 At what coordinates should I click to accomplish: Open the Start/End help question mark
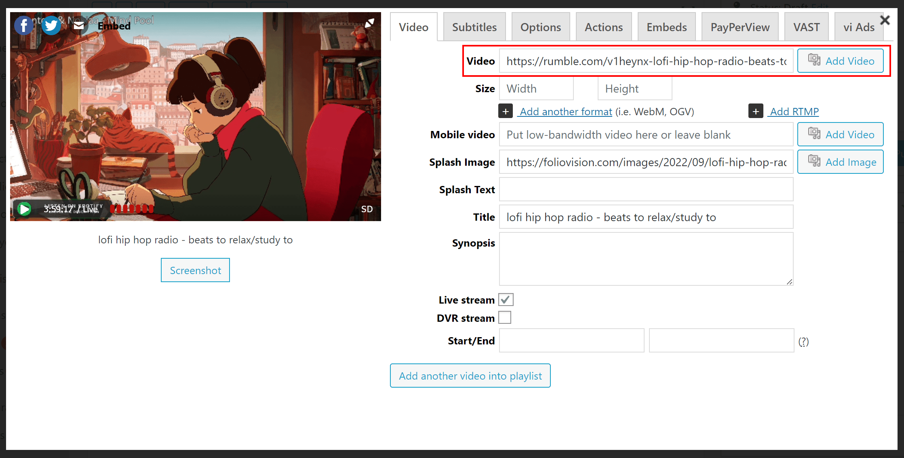(803, 342)
